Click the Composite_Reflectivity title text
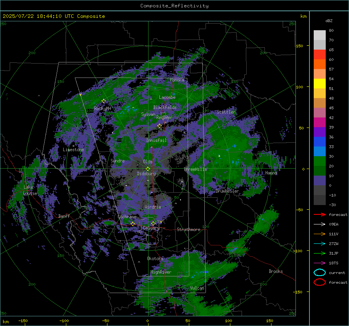This screenshot has width=349, height=326. pyautogui.click(x=174, y=6)
